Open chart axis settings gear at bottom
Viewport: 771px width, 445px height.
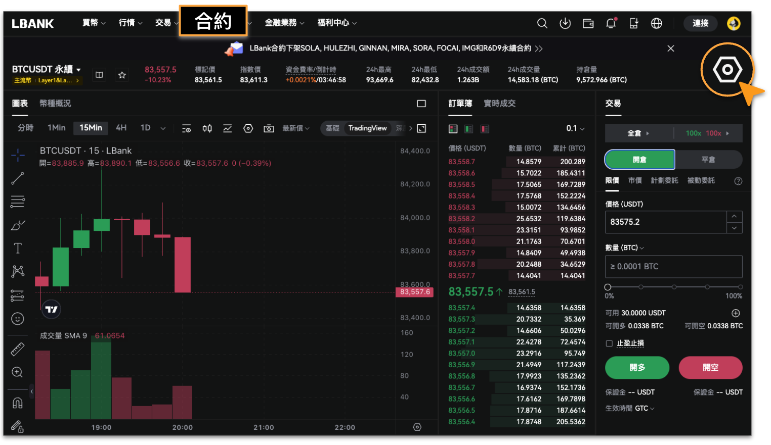pos(417,427)
